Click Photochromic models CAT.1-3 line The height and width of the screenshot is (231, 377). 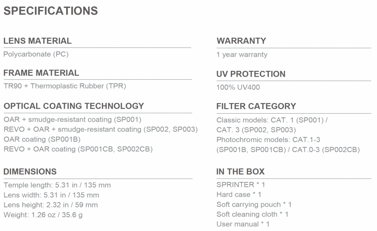coord(269,140)
